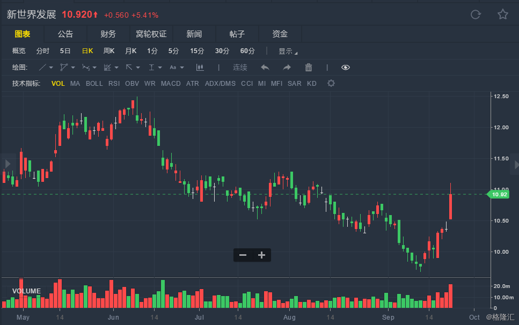Delete drawings with the trash icon
The width and height of the screenshot is (519, 325).
point(309,68)
